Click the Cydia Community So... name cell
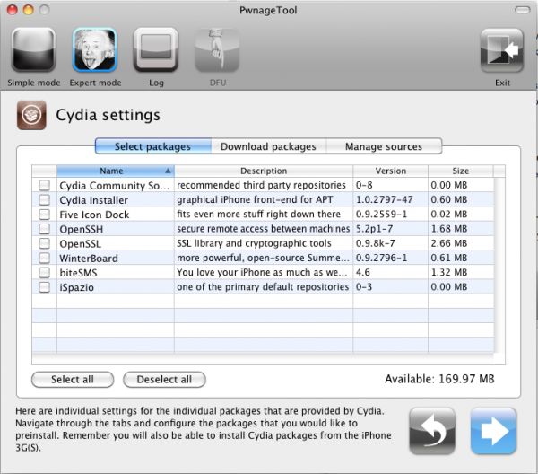Viewport: 538px width, 474px height. click(x=114, y=186)
